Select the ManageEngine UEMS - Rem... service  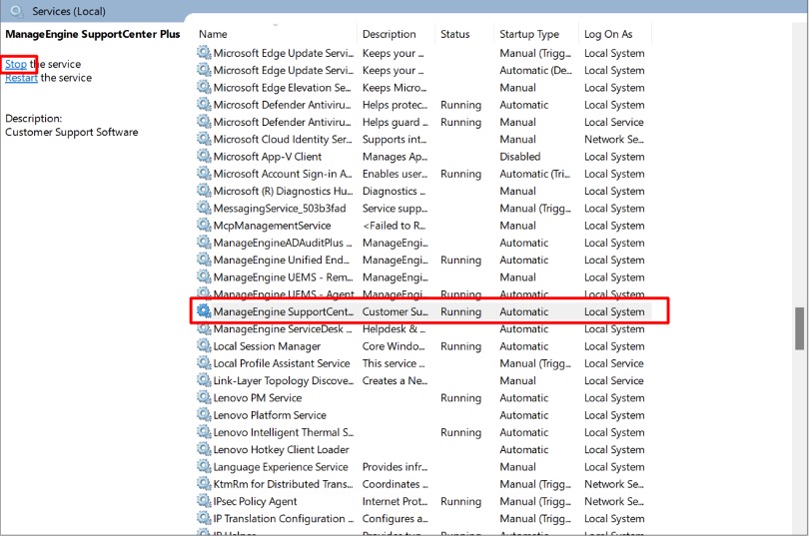pos(284,277)
